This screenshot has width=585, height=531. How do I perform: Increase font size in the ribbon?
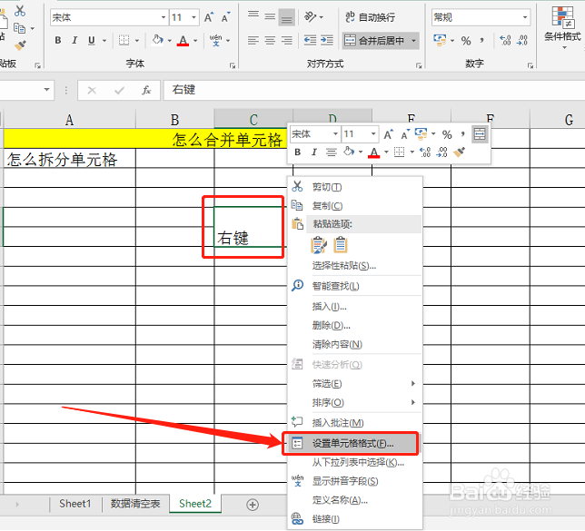(209, 17)
